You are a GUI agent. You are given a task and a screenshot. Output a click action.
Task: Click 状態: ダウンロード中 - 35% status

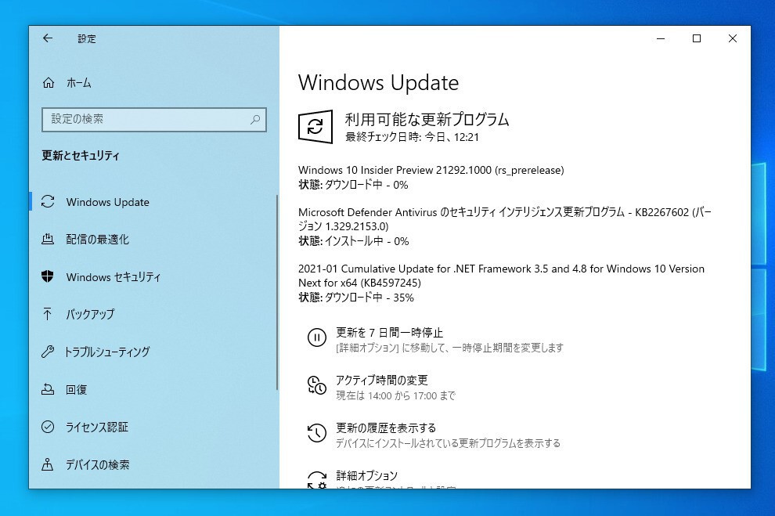click(x=356, y=298)
